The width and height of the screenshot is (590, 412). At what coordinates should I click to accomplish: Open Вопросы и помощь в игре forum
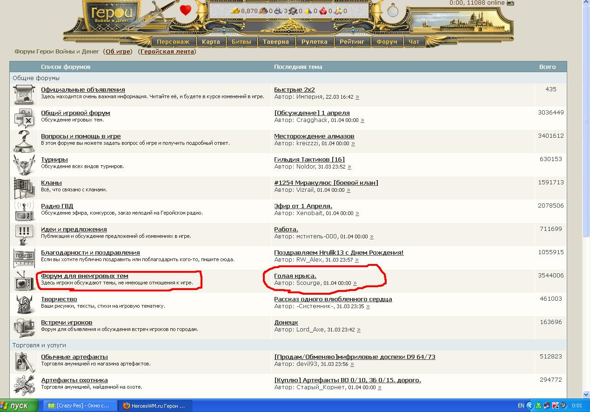tap(81, 136)
